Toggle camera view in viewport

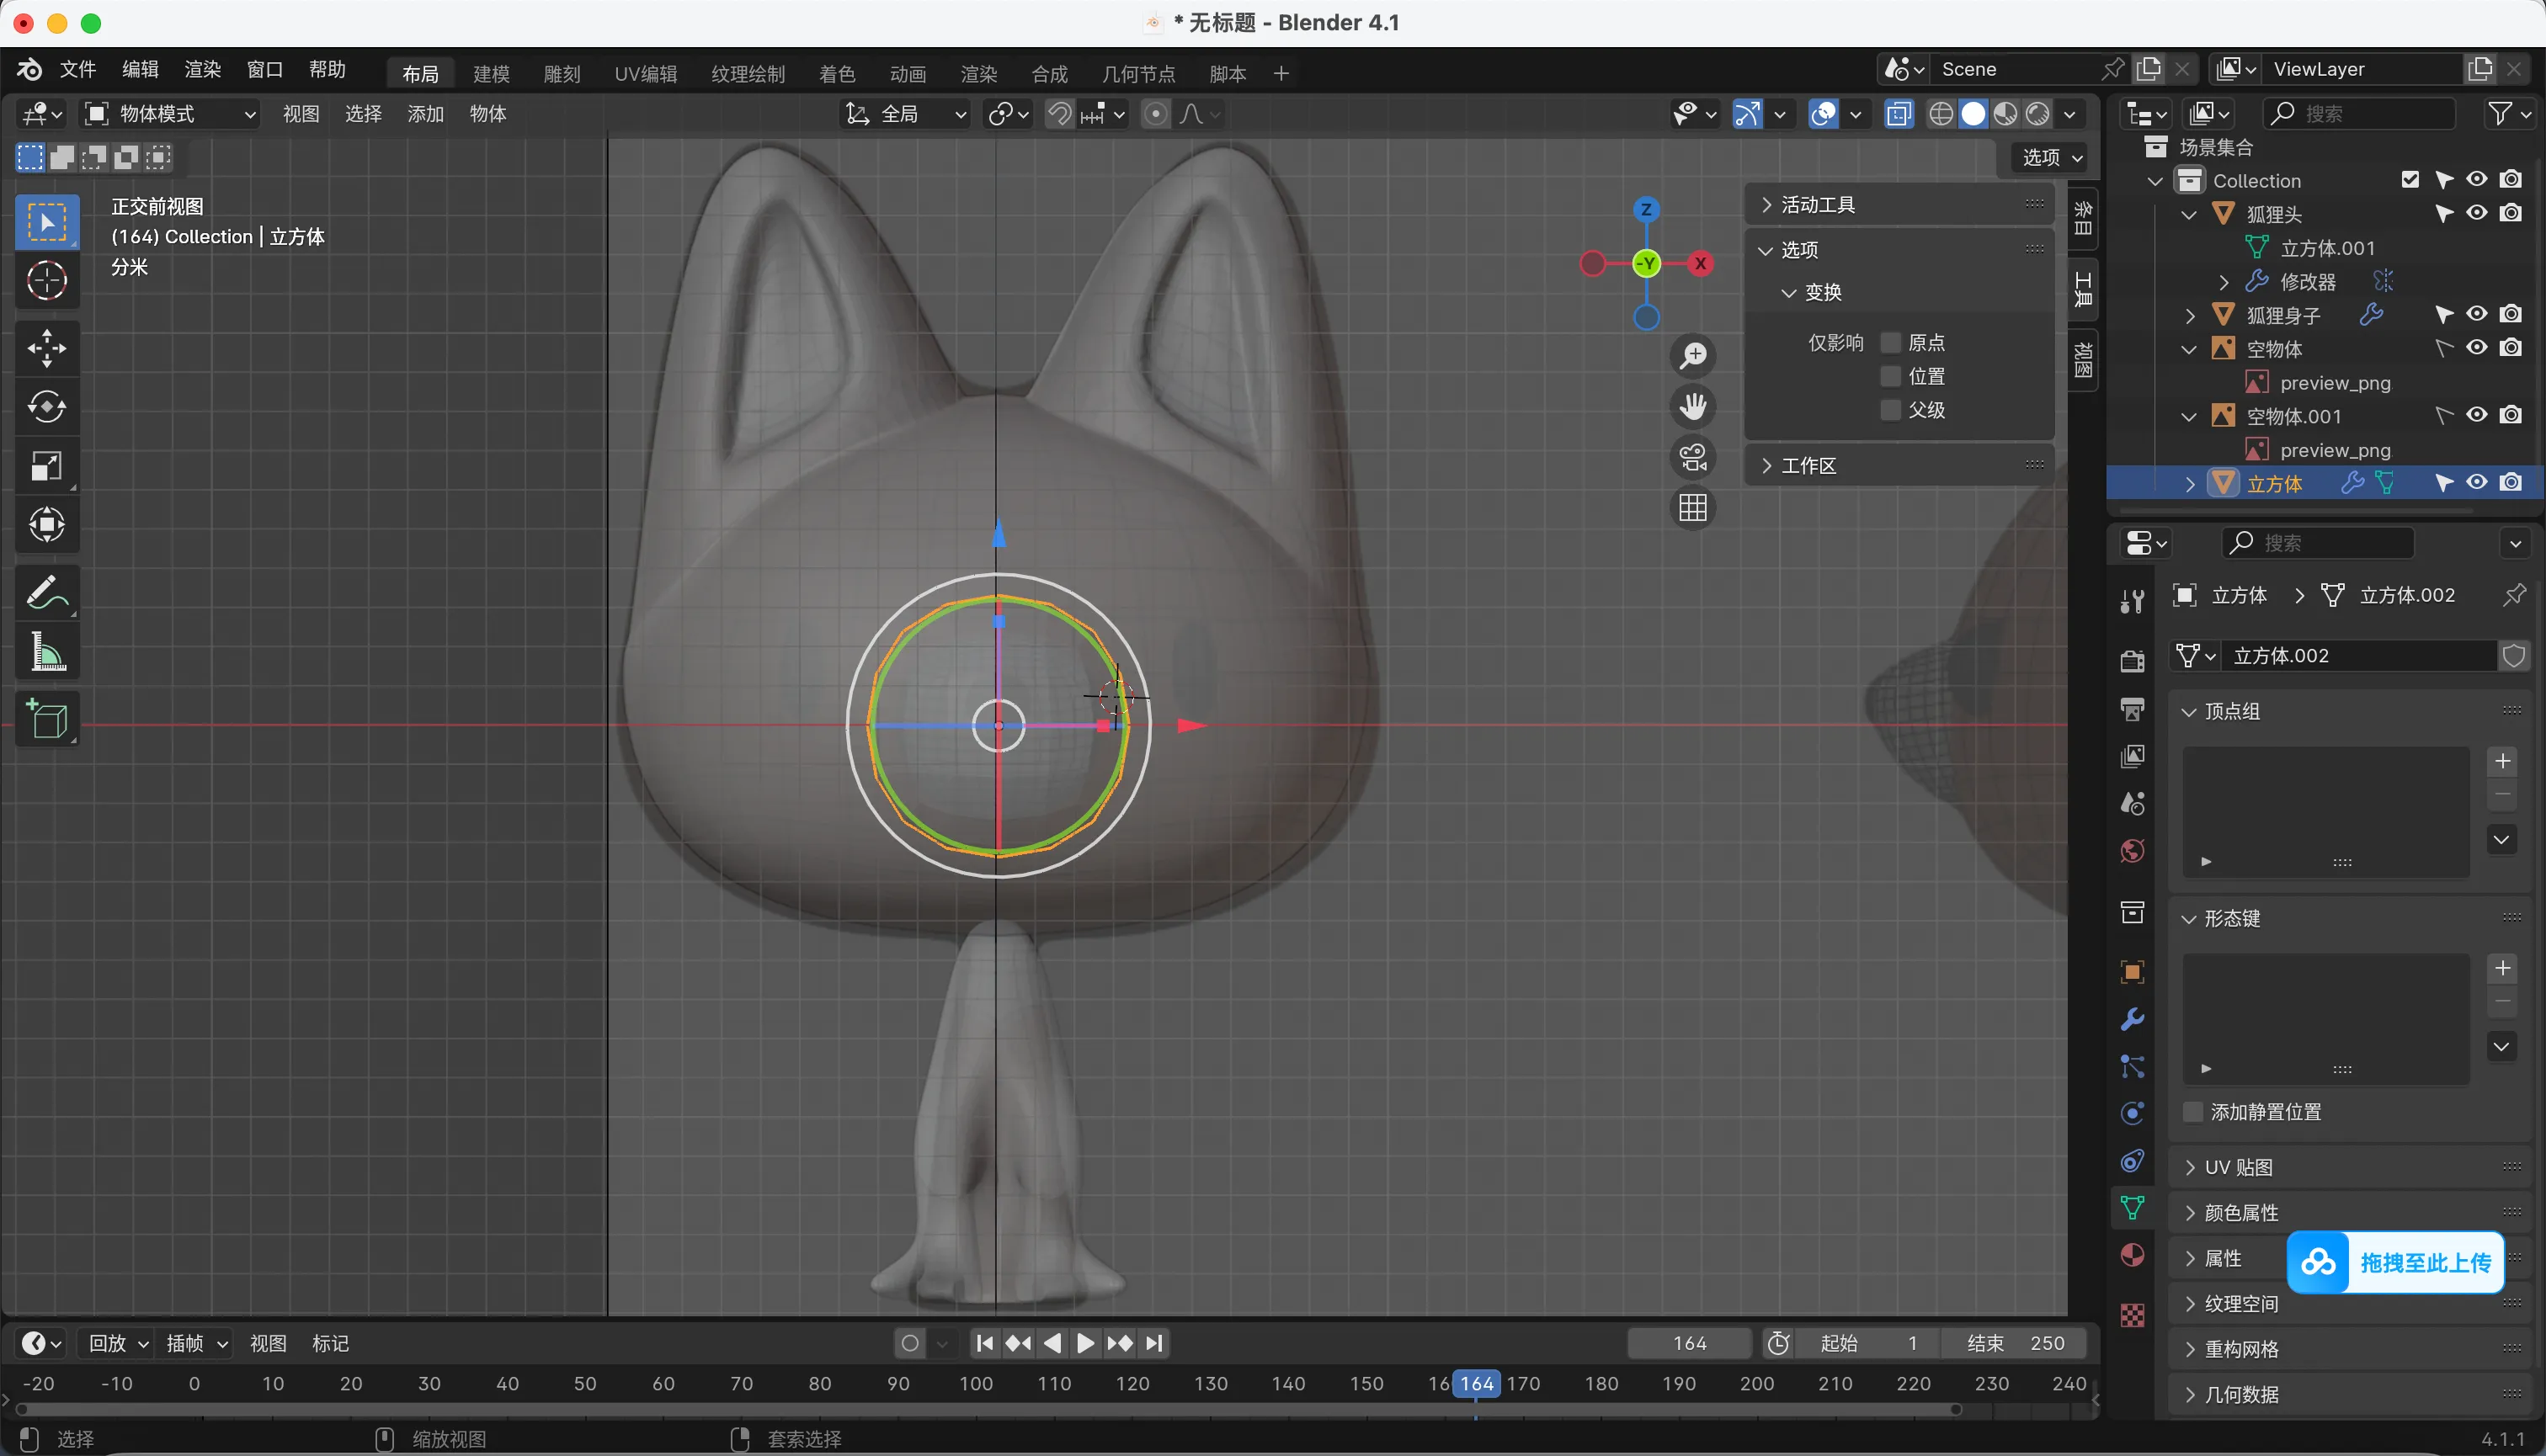pos(1692,458)
